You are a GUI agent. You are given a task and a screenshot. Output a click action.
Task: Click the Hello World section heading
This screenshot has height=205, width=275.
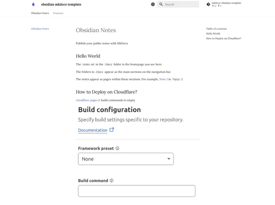pos(88,56)
